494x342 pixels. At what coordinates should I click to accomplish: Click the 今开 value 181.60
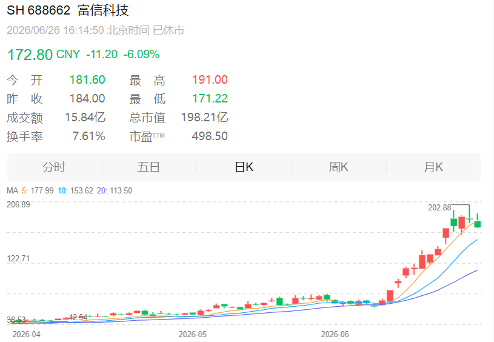(x=87, y=80)
